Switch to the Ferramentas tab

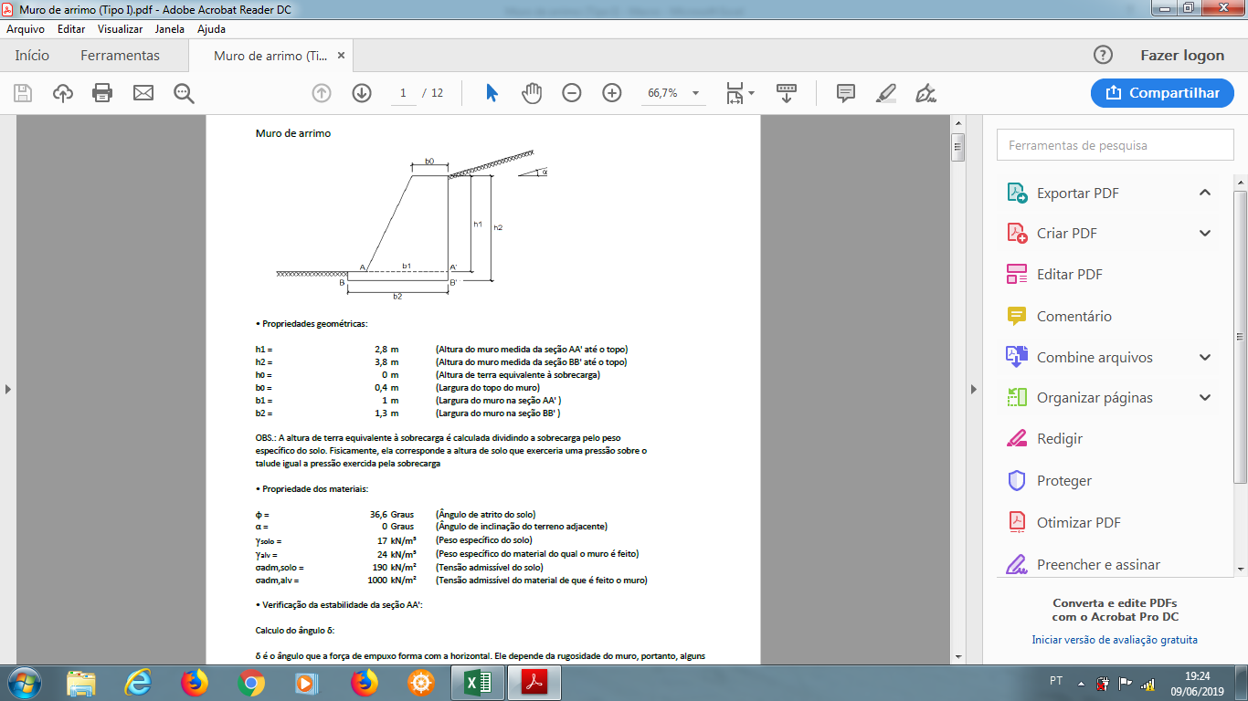tap(120, 56)
